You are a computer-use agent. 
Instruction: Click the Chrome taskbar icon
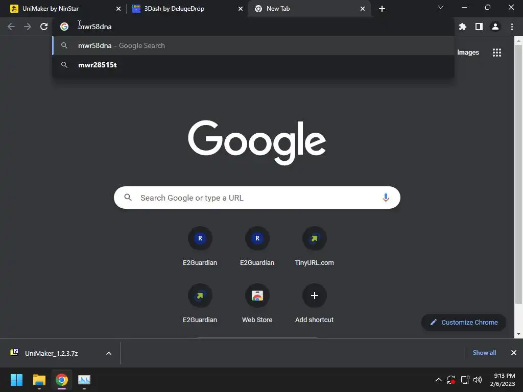coord(62,380)
